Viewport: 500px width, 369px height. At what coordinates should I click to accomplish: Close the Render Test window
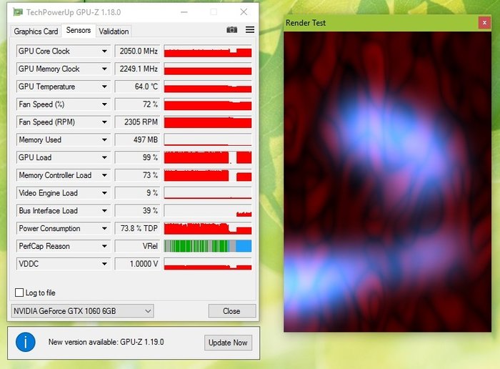(484, 23)
